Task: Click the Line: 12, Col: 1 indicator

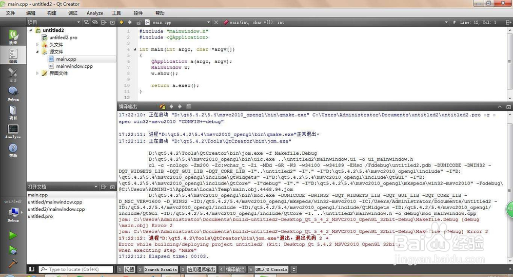Action: (478, 22)
